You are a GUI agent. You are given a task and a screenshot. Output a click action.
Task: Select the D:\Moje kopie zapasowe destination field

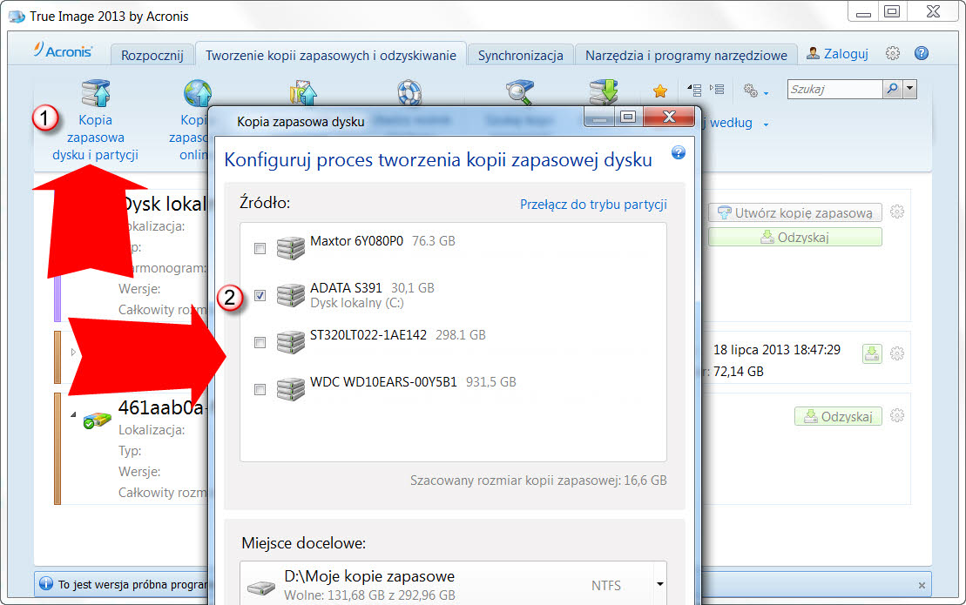[x=453, y=584]
